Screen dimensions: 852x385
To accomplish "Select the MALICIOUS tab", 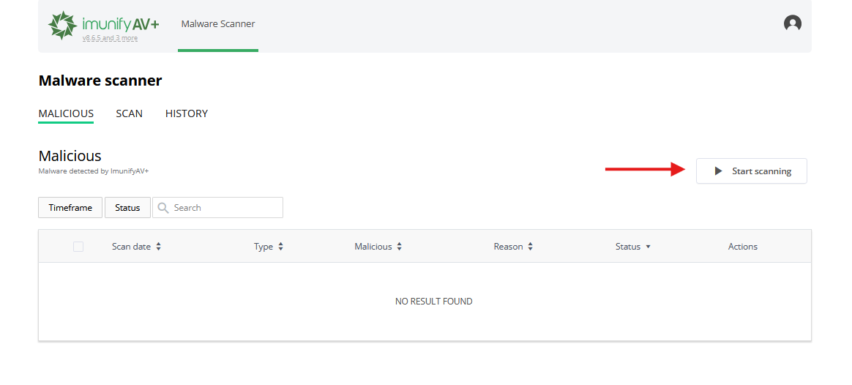I will (x=66, y=113).
